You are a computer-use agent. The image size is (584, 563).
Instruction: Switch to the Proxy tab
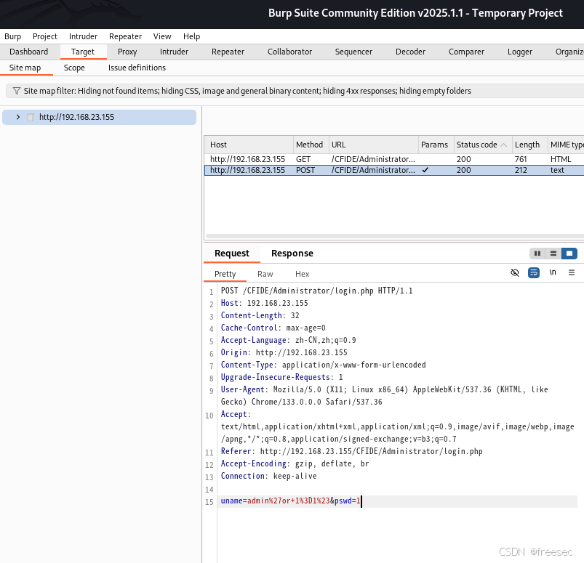(127, 52)
